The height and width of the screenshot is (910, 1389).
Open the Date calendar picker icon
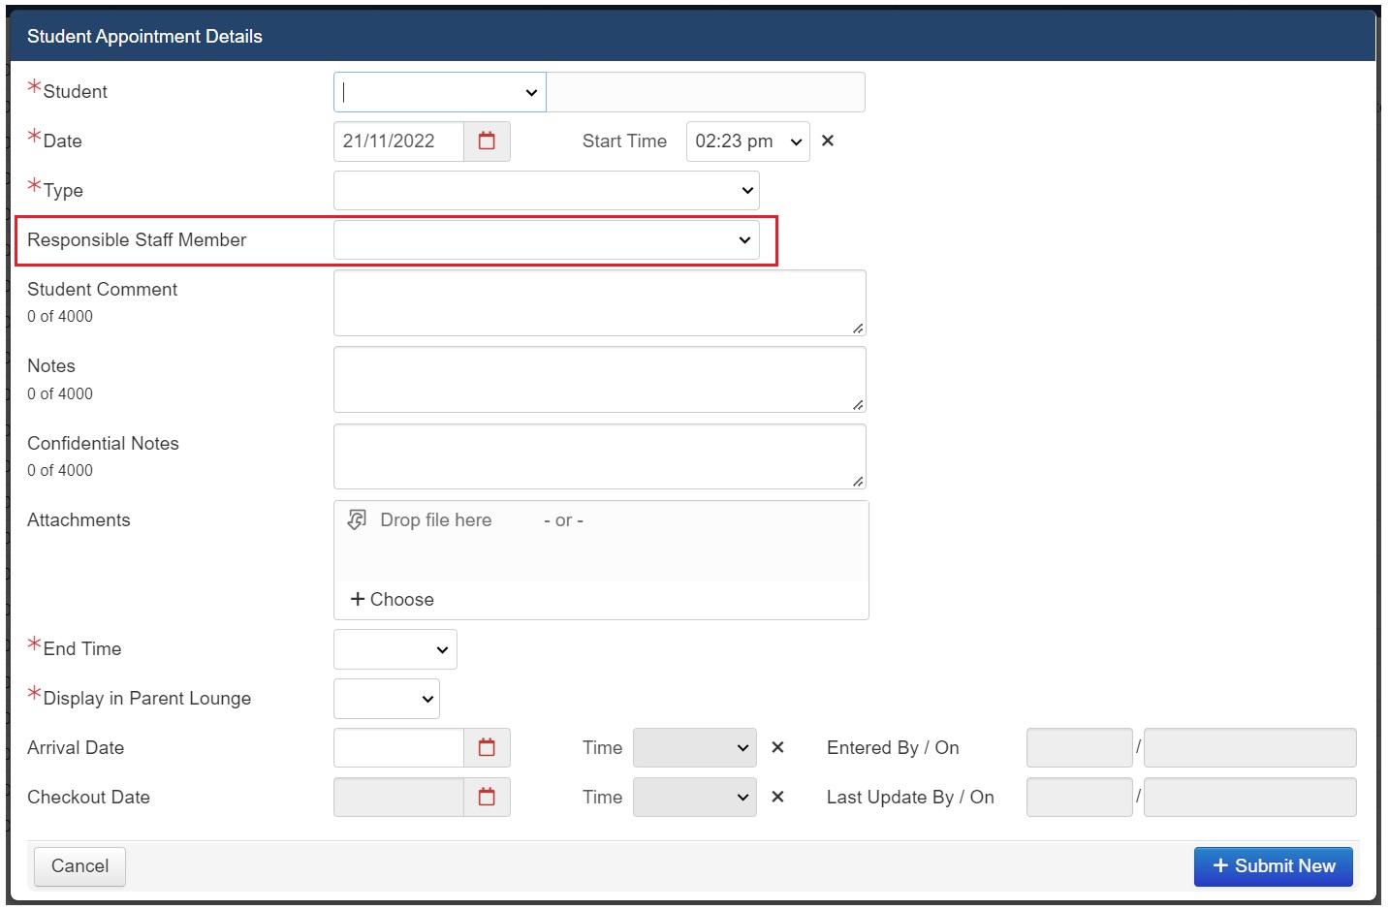(487, 141)
